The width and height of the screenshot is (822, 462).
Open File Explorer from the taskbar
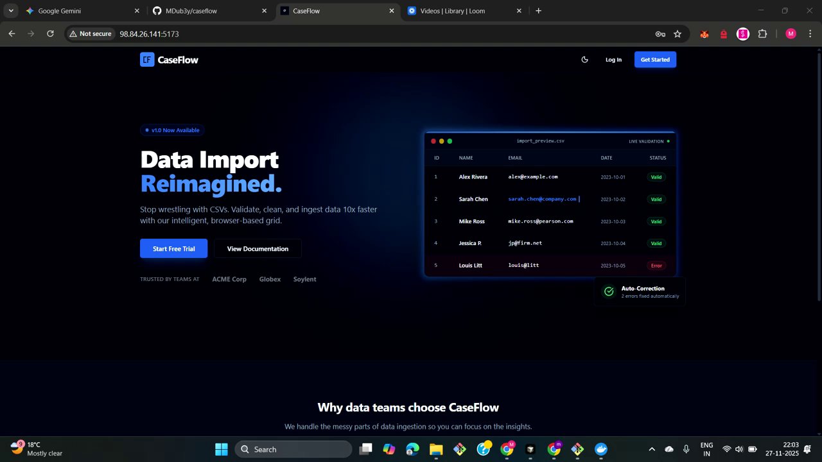click(436, 449)
